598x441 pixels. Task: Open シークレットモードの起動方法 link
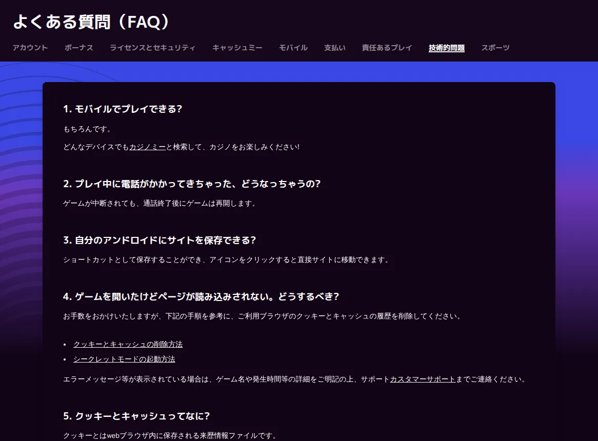coord(124,359)
